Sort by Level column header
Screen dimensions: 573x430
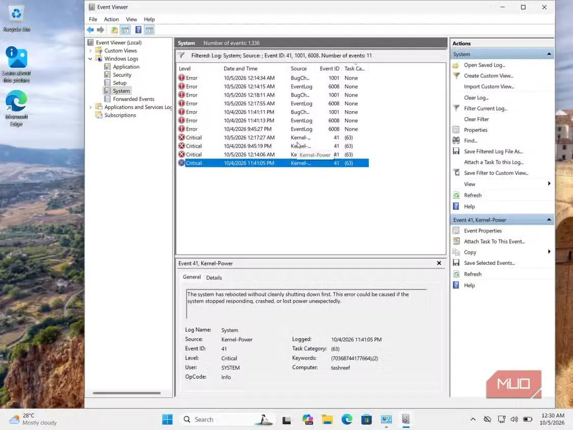(184, 69)
